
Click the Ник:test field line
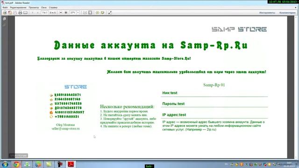pos(214,93)
